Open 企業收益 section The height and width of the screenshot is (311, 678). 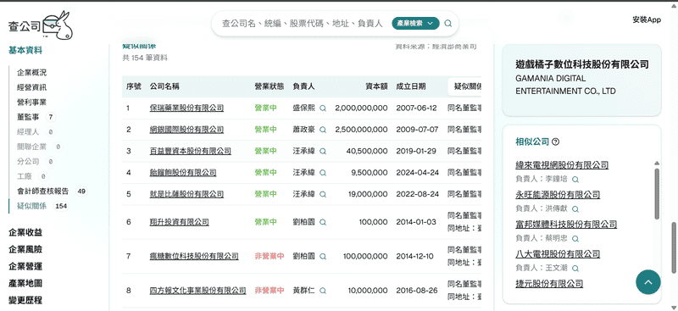pos(25,233)
